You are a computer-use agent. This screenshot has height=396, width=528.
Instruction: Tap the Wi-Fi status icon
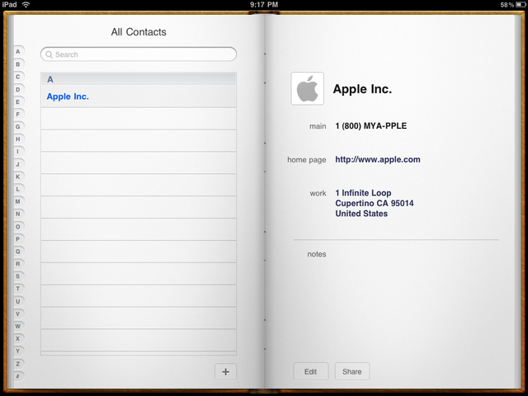(26, 4)
